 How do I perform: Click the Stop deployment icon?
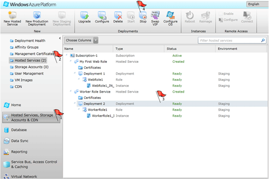point(143,16)
